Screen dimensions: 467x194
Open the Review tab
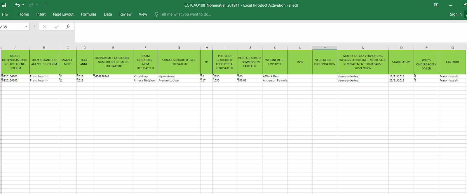click(x=125, y=14)
